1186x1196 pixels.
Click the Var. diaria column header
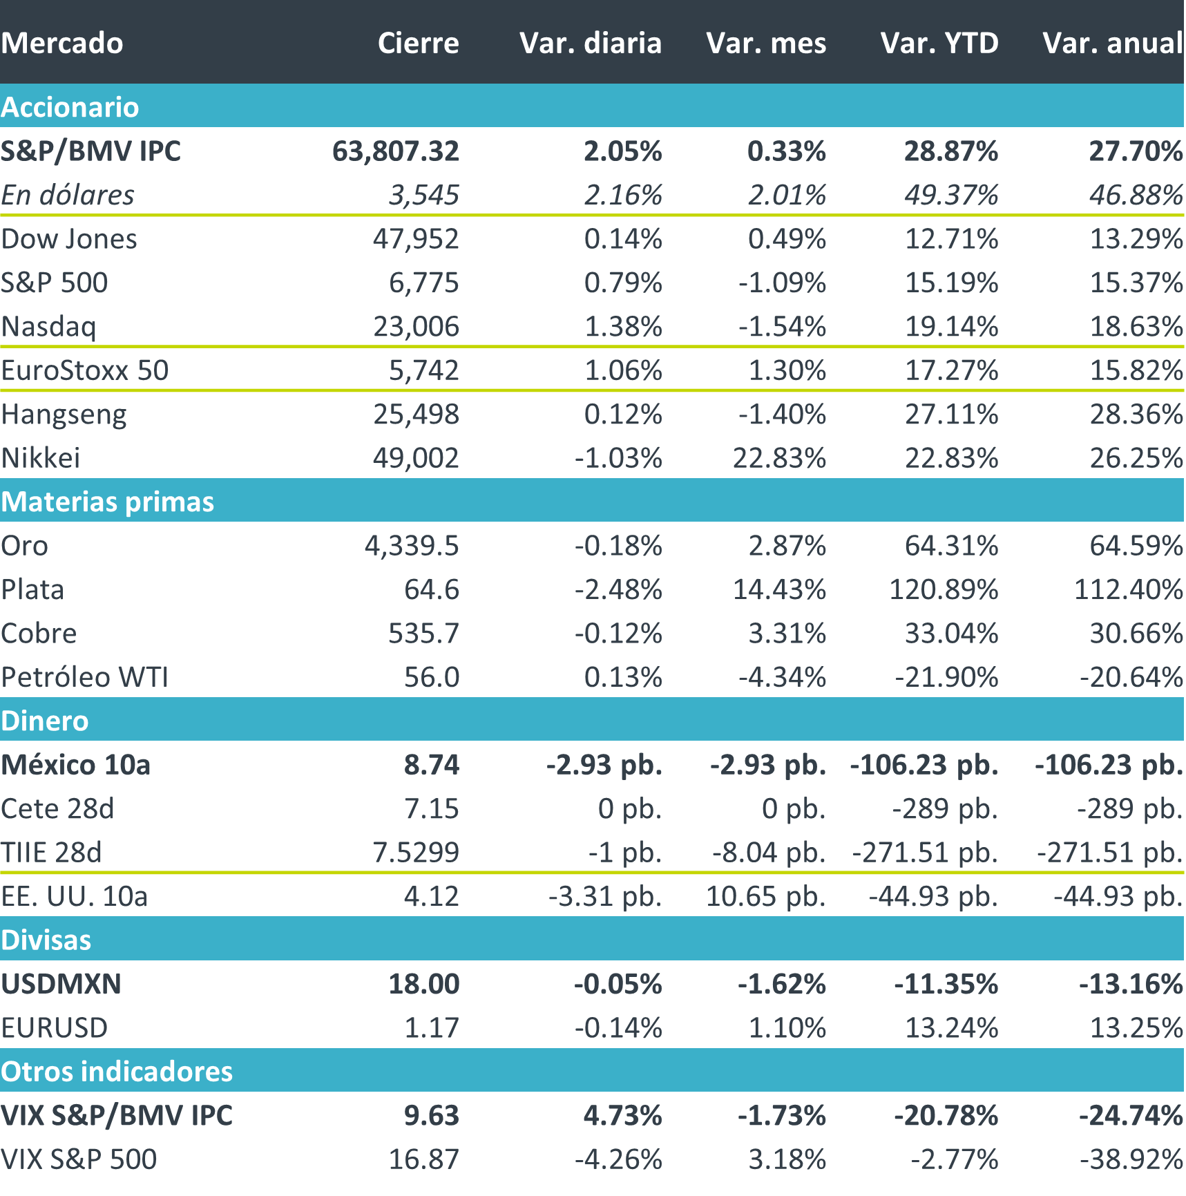591,43
